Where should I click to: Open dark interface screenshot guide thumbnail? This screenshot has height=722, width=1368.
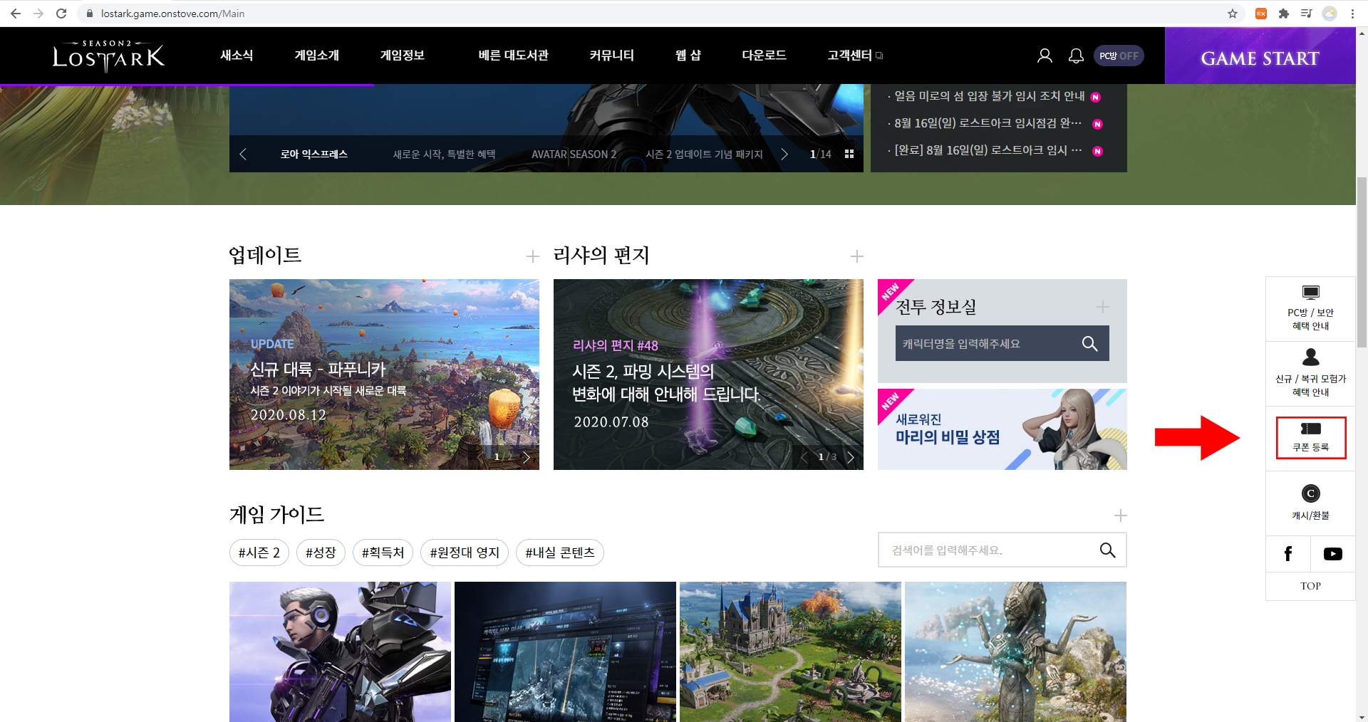tap(565, 652)
